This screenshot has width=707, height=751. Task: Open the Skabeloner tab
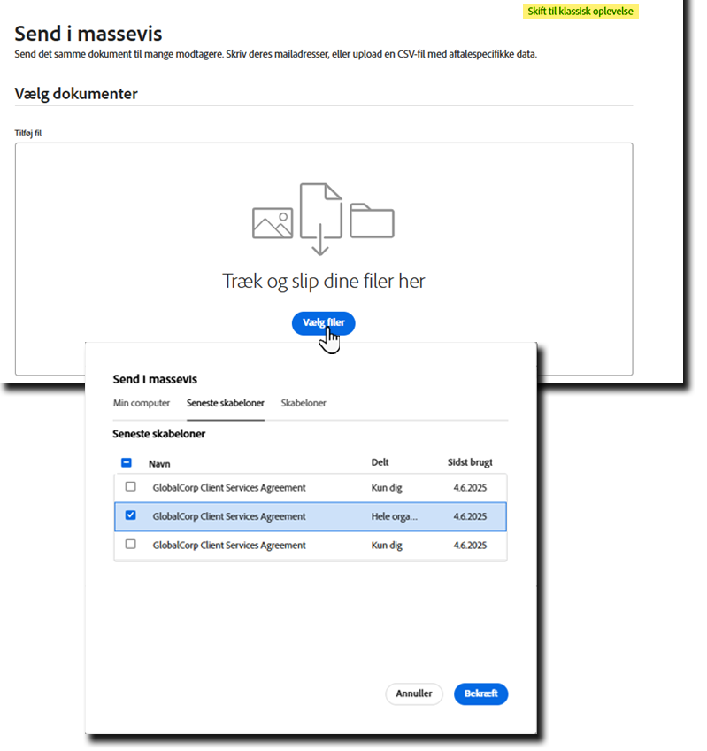(304, 403)
